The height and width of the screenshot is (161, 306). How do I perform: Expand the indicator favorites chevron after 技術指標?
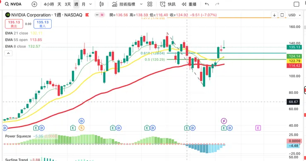pos(141,4)
